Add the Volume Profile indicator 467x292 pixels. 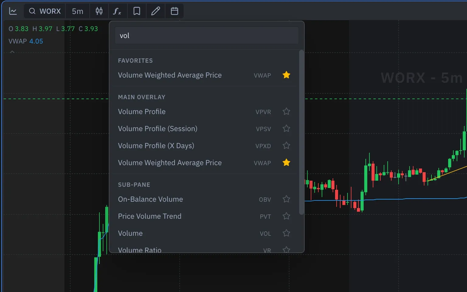[x=205, y=112]
